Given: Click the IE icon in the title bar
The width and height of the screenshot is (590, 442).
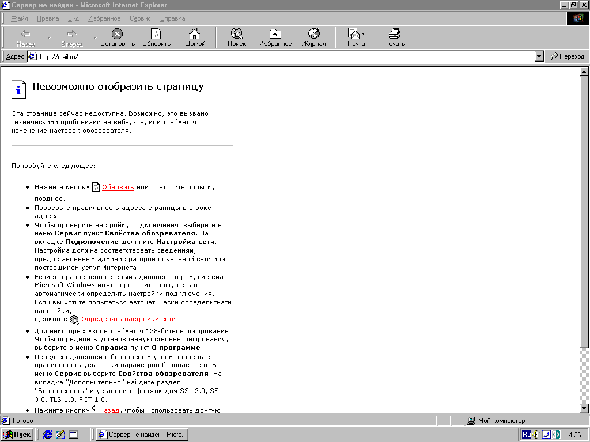Looking at the screenshot, I should [5, 5].
